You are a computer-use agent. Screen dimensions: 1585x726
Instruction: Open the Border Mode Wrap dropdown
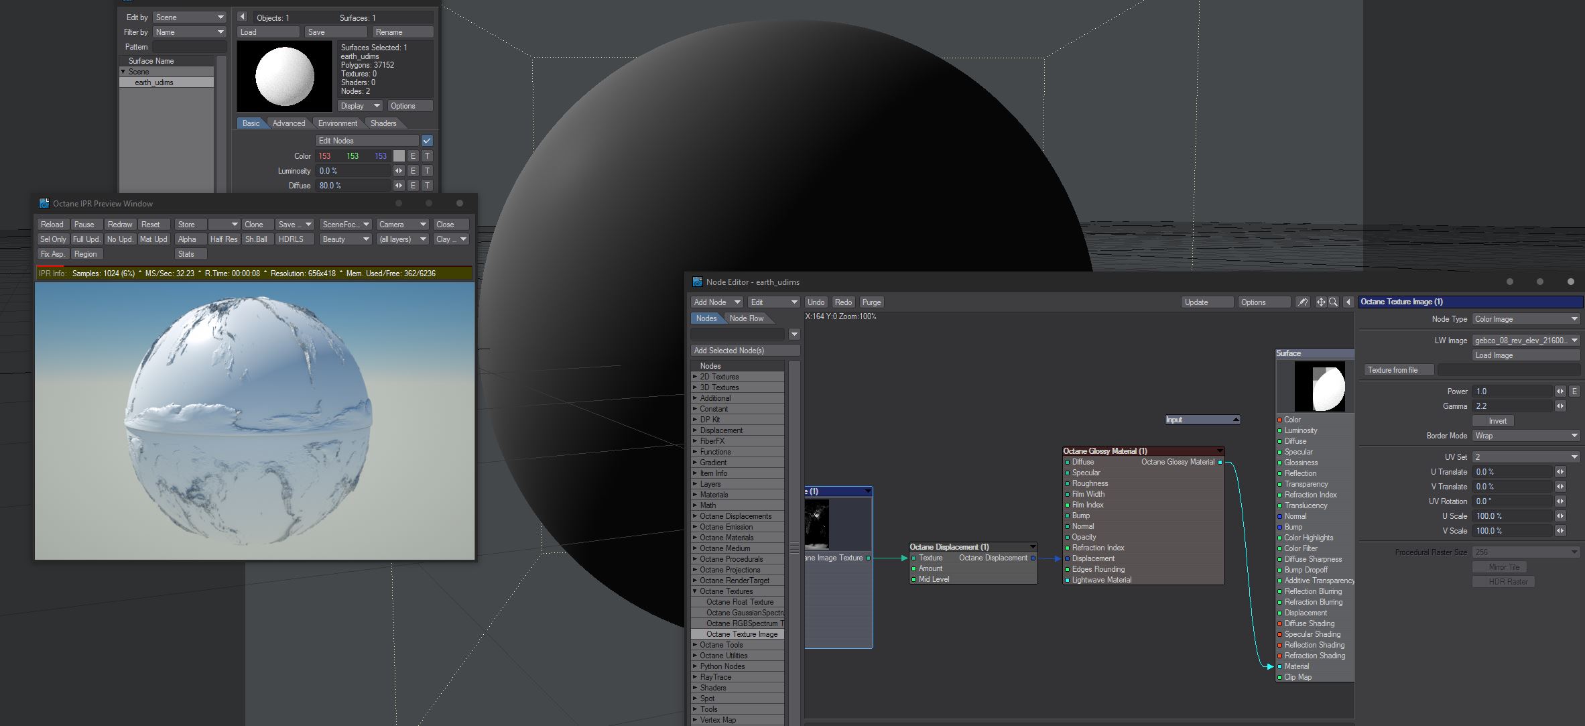point(1525,436)
